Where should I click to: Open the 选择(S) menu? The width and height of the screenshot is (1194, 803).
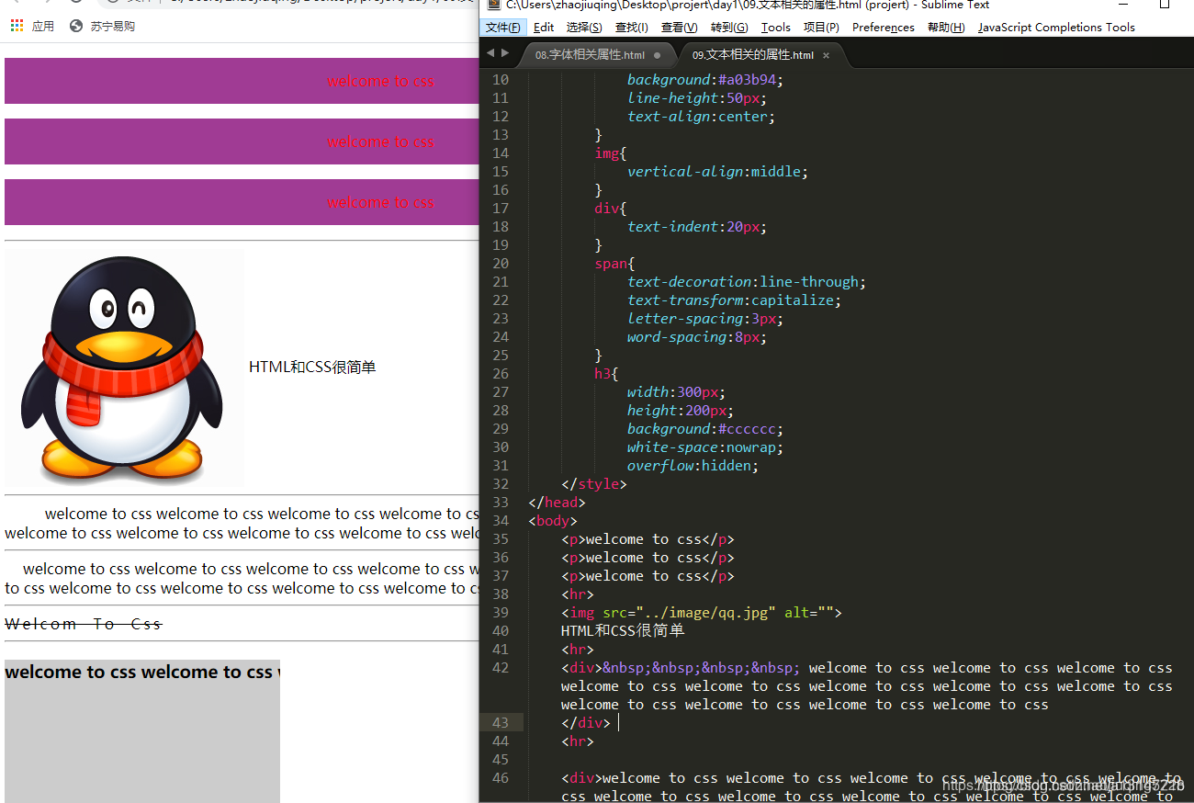pos(584,28)
